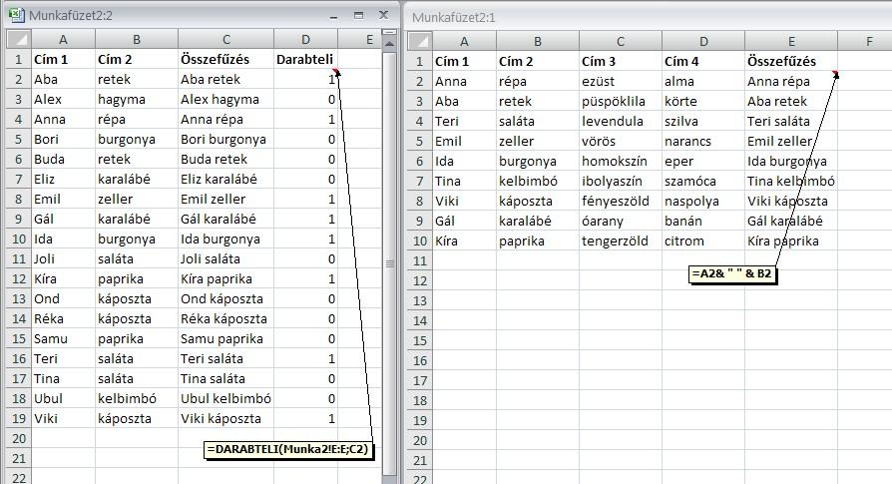Screen dimensions: 892x484
Task: Select the Összefűzés header in Munkafüzet2:2 window
Action: pyautogui.click(x=225, y=59)
